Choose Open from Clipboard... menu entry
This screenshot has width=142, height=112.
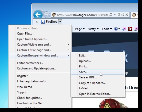coord(40,39)
